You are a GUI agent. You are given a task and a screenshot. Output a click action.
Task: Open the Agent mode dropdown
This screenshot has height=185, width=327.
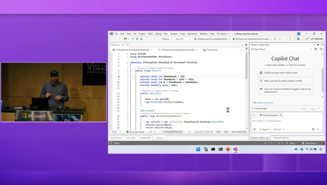(265, 129)
